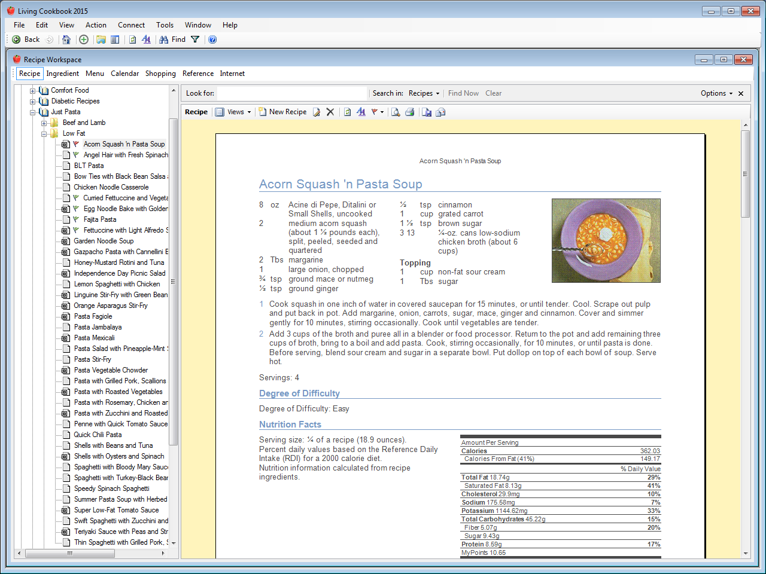
Task: Click the green Back arrow icon
Action: pos(16,39)
